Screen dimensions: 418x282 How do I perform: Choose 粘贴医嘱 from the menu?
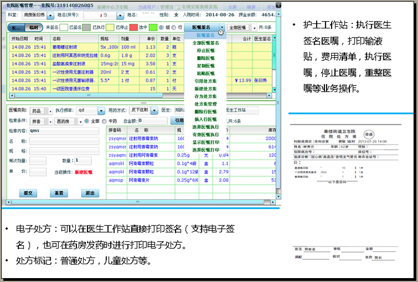click(x=206, y=73)
